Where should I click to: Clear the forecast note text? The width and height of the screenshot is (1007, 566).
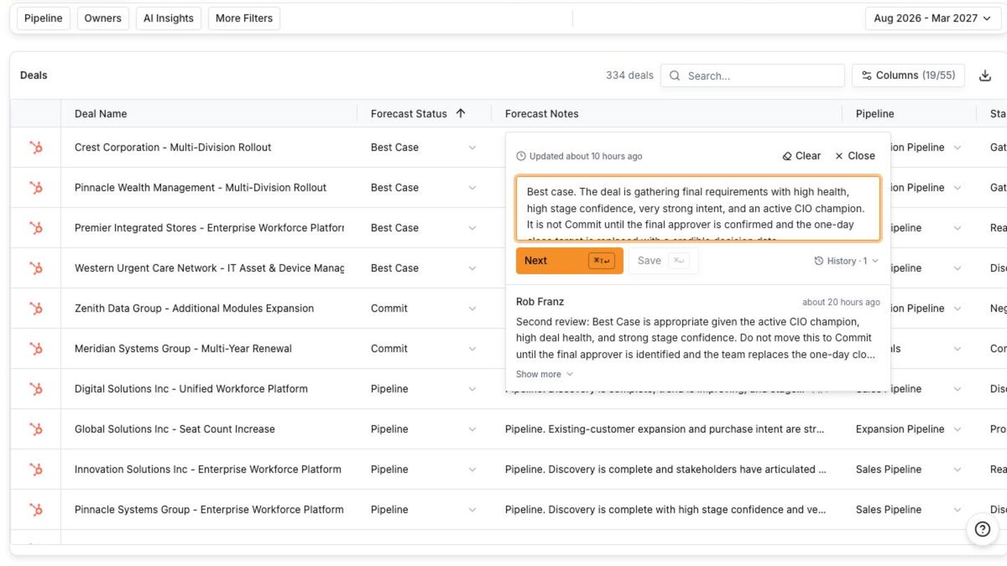801,156
